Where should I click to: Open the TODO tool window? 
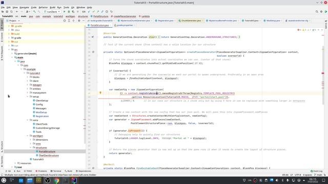pos(28,171)
